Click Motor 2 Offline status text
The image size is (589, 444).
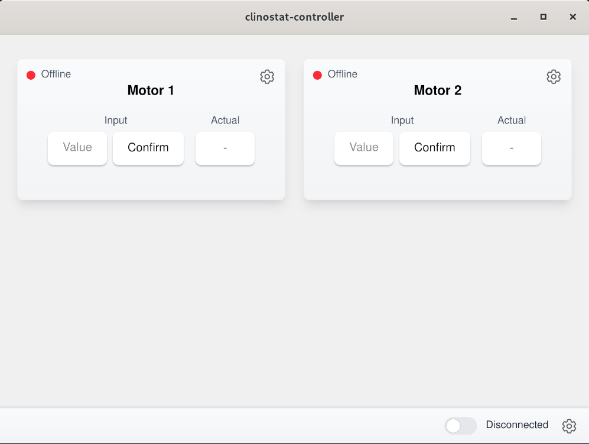pyautogui.click(x=343, y=74)
